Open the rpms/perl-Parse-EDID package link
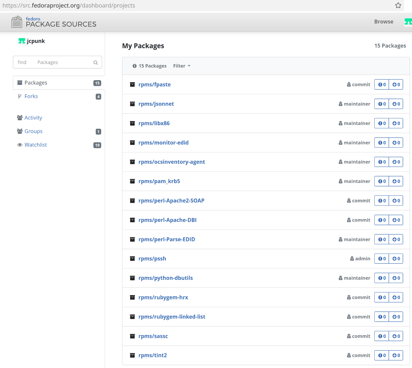Screen dimensions: 412x368 click(x=167, y=239)
